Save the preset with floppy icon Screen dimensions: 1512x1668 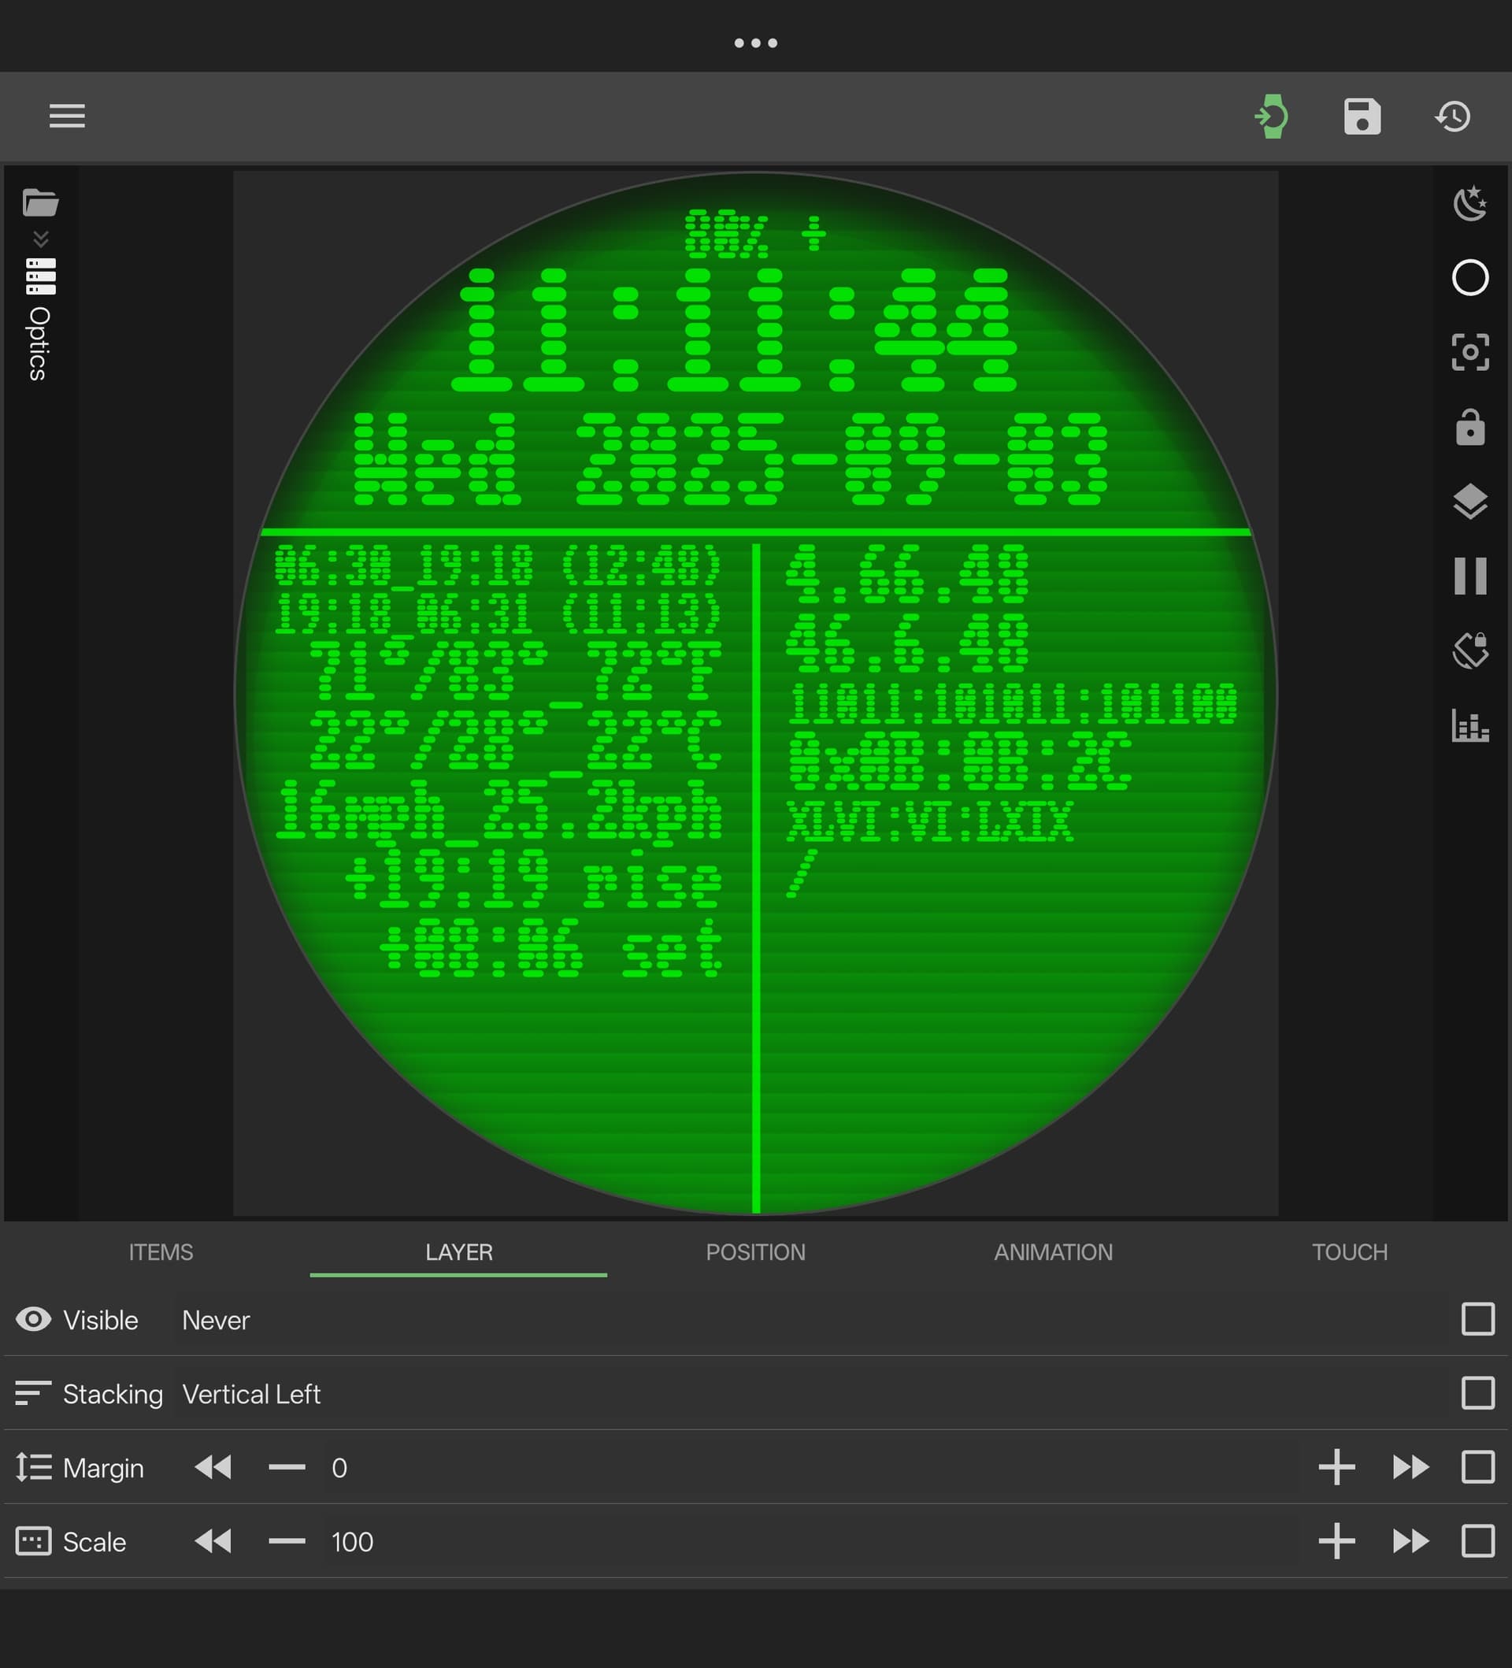pos(1362,116)
